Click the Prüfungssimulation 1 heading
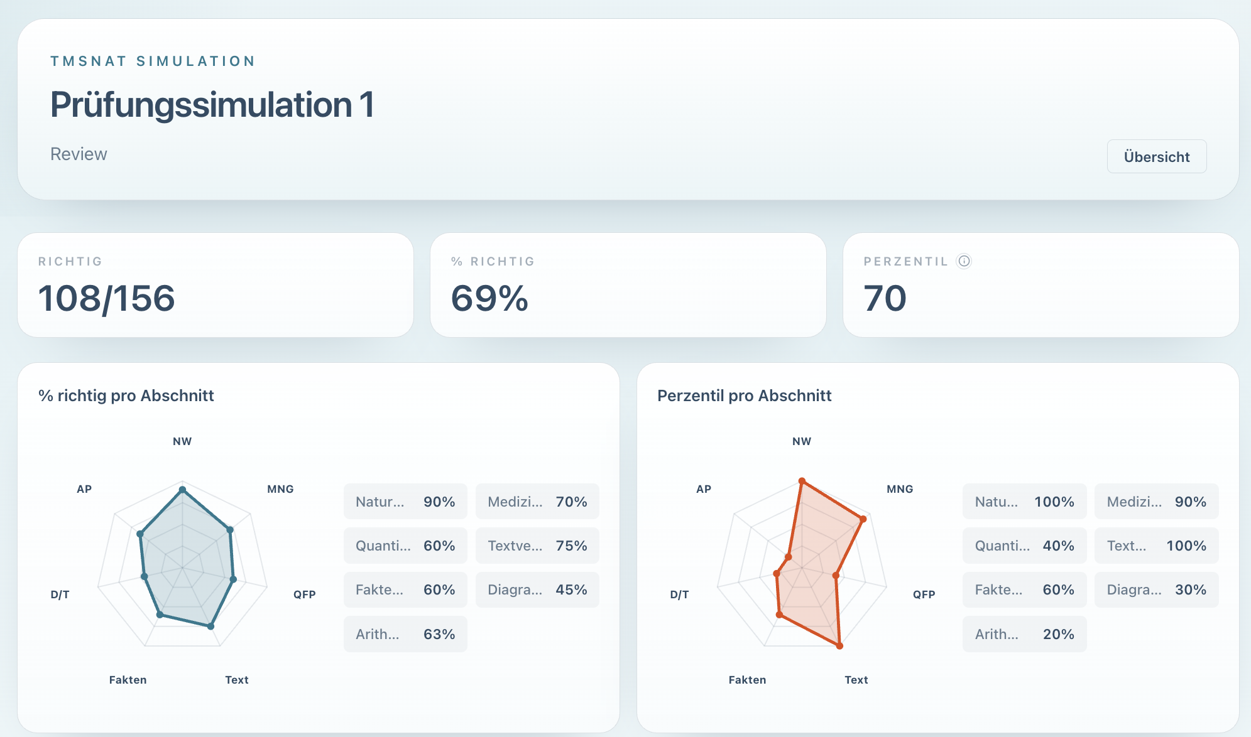 (x=212, y=104)
